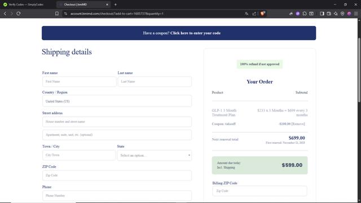Reload the checkout page

click(19, 14)
